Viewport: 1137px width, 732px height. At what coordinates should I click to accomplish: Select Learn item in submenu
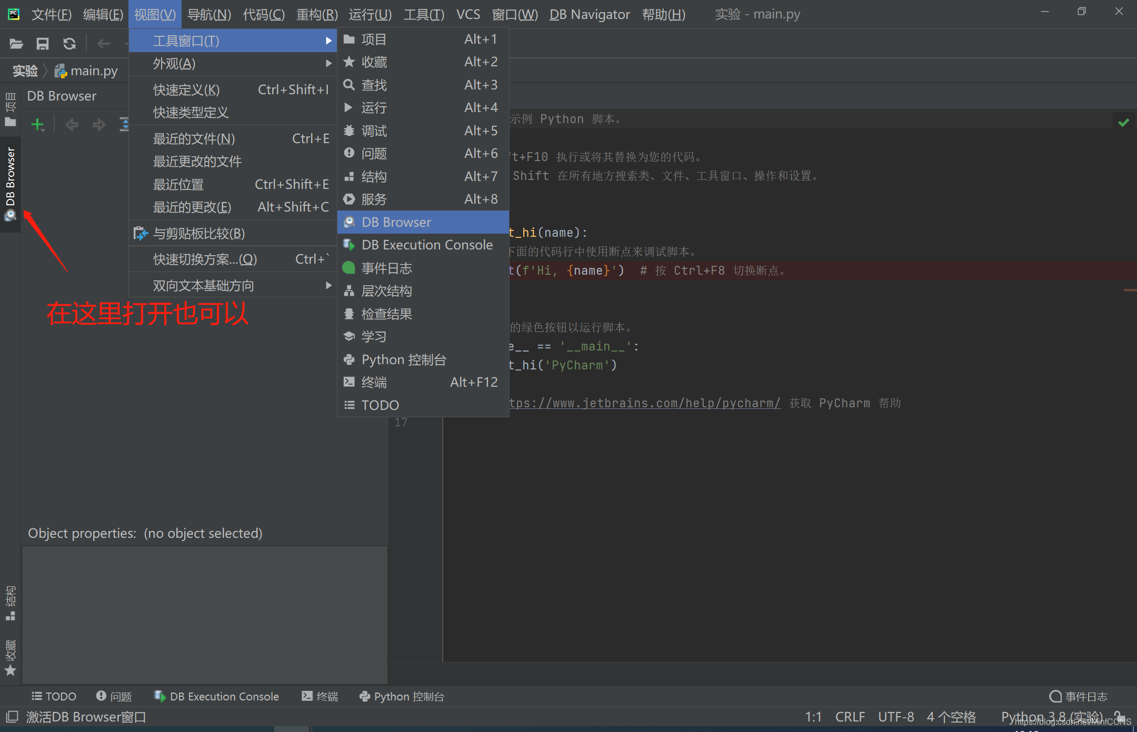(x=423, y=337)
